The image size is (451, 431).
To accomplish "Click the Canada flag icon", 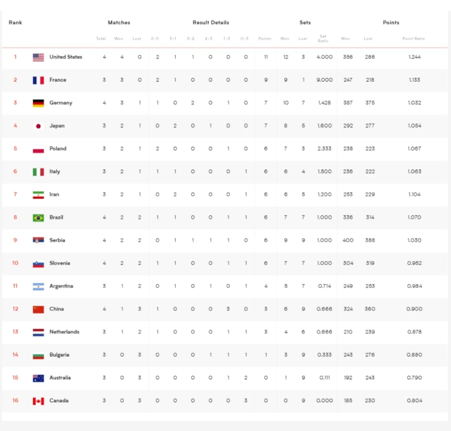I will coord(38,401).
